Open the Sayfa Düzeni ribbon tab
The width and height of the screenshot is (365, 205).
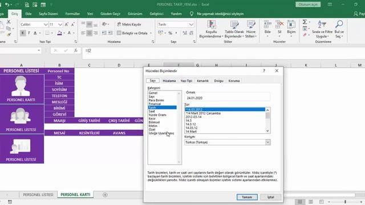click(x=48, y=14)
